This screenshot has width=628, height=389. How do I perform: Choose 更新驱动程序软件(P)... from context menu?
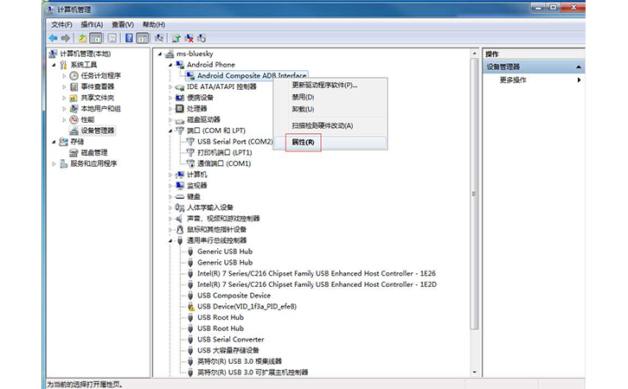(x=330, y=86)
